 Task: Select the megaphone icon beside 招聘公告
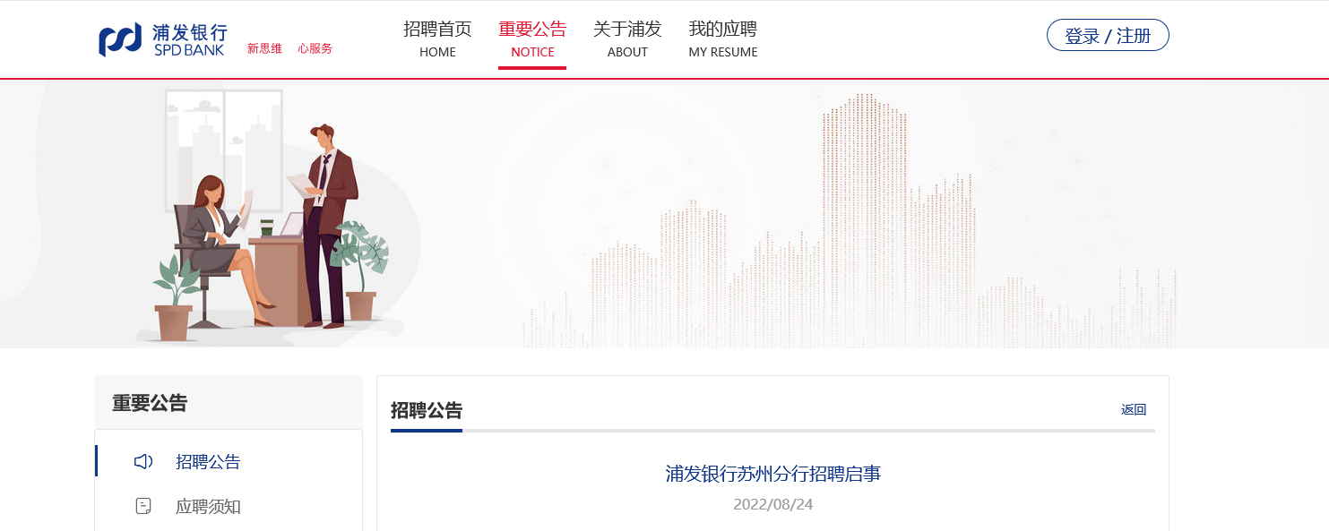click(x=143, y=462)
